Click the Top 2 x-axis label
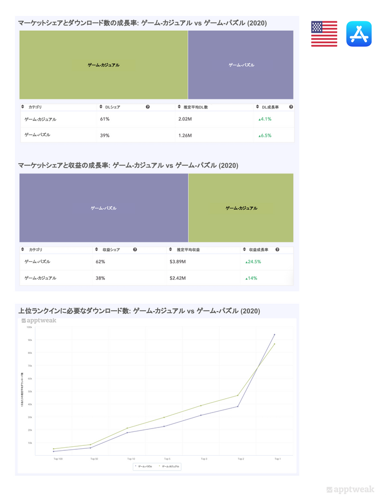Viewport: 386px width, 497px height. 241,459
